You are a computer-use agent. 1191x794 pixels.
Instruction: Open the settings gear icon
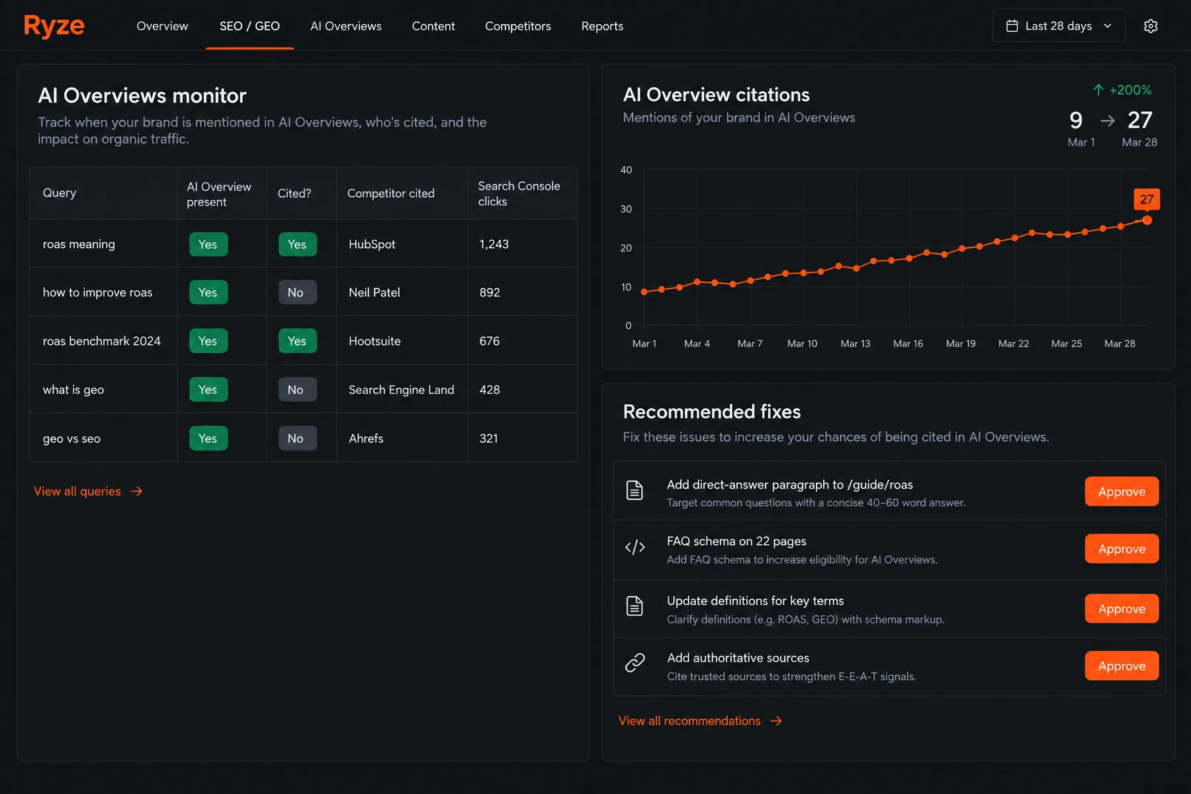click(1151, 26)
